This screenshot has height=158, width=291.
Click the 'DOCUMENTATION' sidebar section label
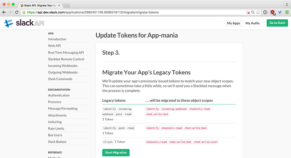(x=59, y=90)
